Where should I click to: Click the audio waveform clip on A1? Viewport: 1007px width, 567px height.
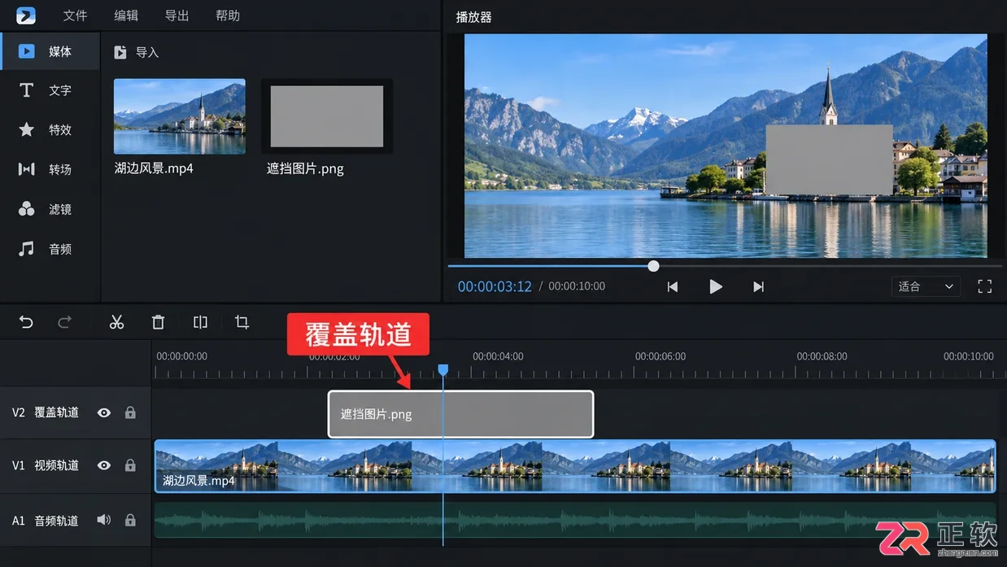click(575, 520)
